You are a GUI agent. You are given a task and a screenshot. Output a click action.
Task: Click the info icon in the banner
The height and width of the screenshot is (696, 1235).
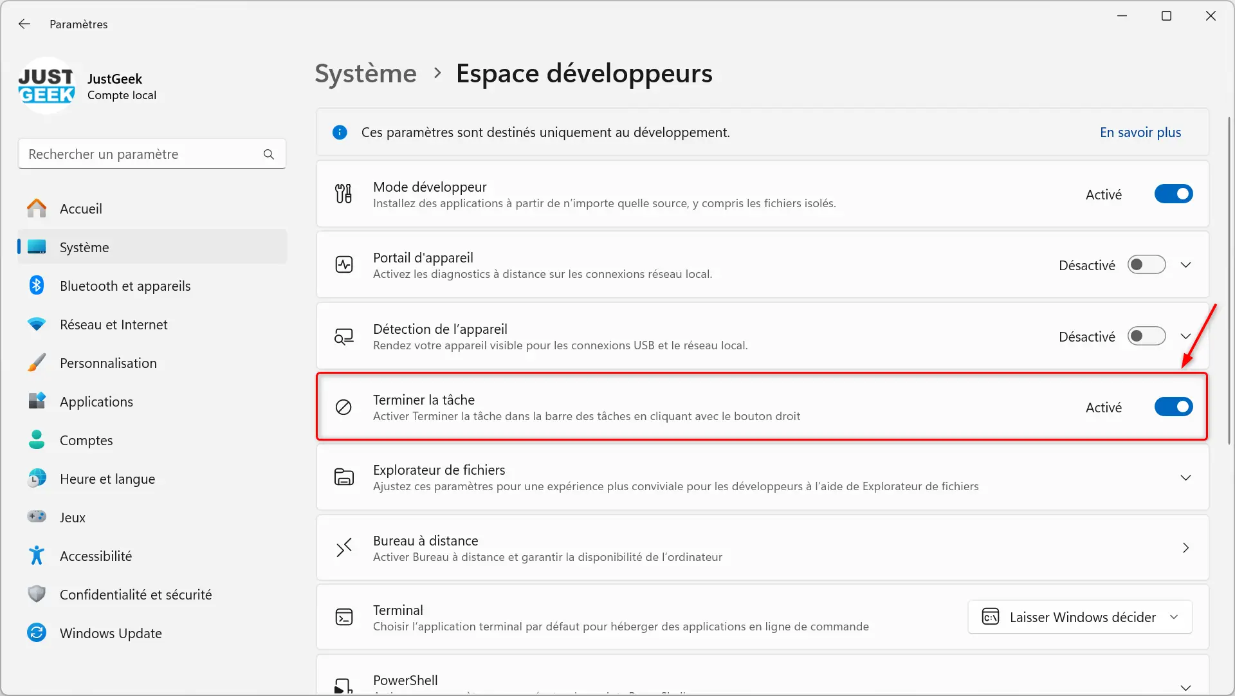coord(340,133)
